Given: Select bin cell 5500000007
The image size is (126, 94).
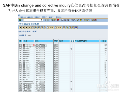Looking at the screenshot, I should point(28,81).
